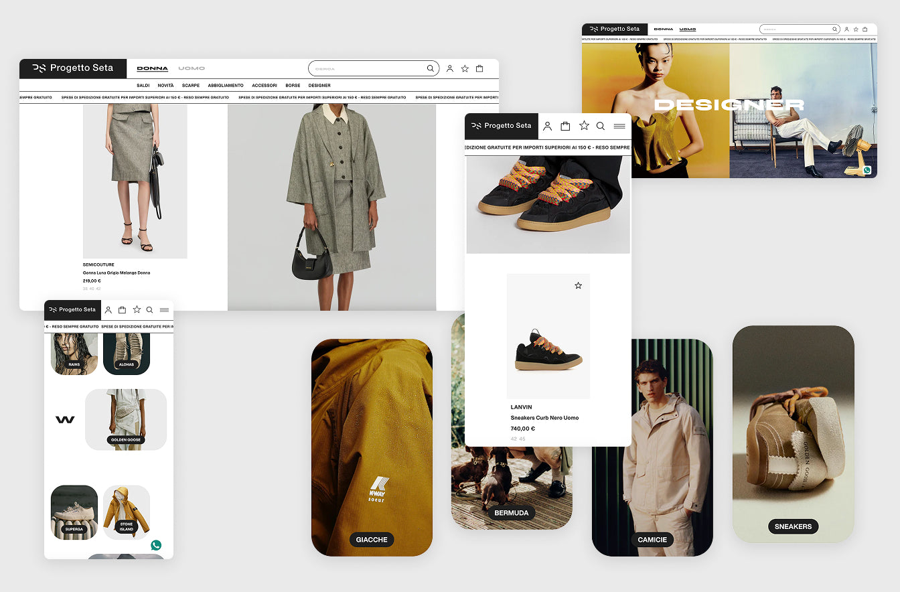Screen dimensions: 900x592
Task: Open RAINS brand tile
Action: click(74, 354)
